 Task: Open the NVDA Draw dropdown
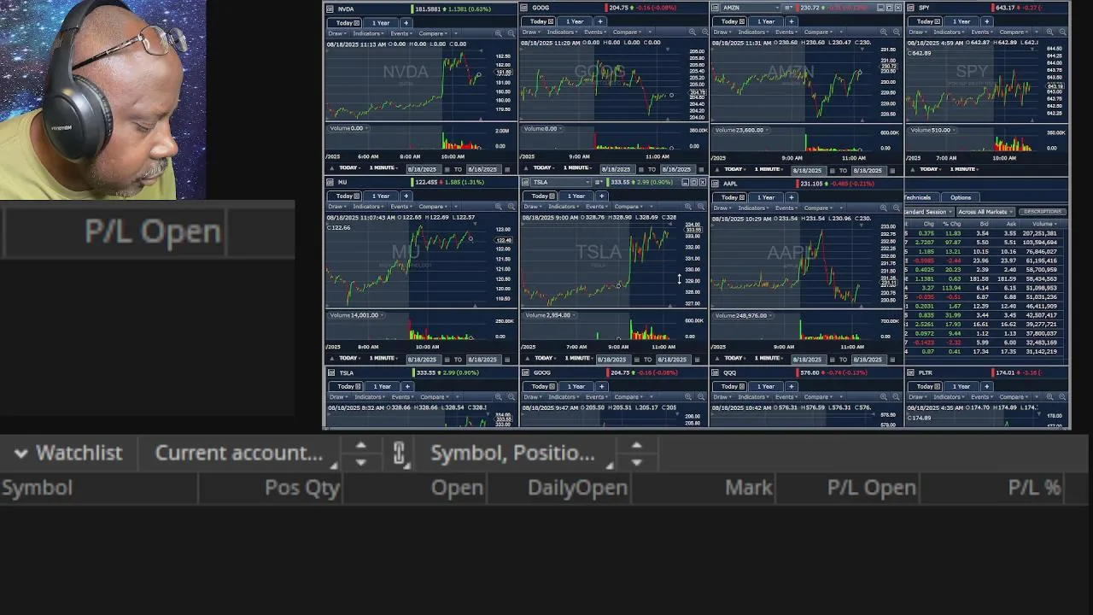(x=338, y=33)
